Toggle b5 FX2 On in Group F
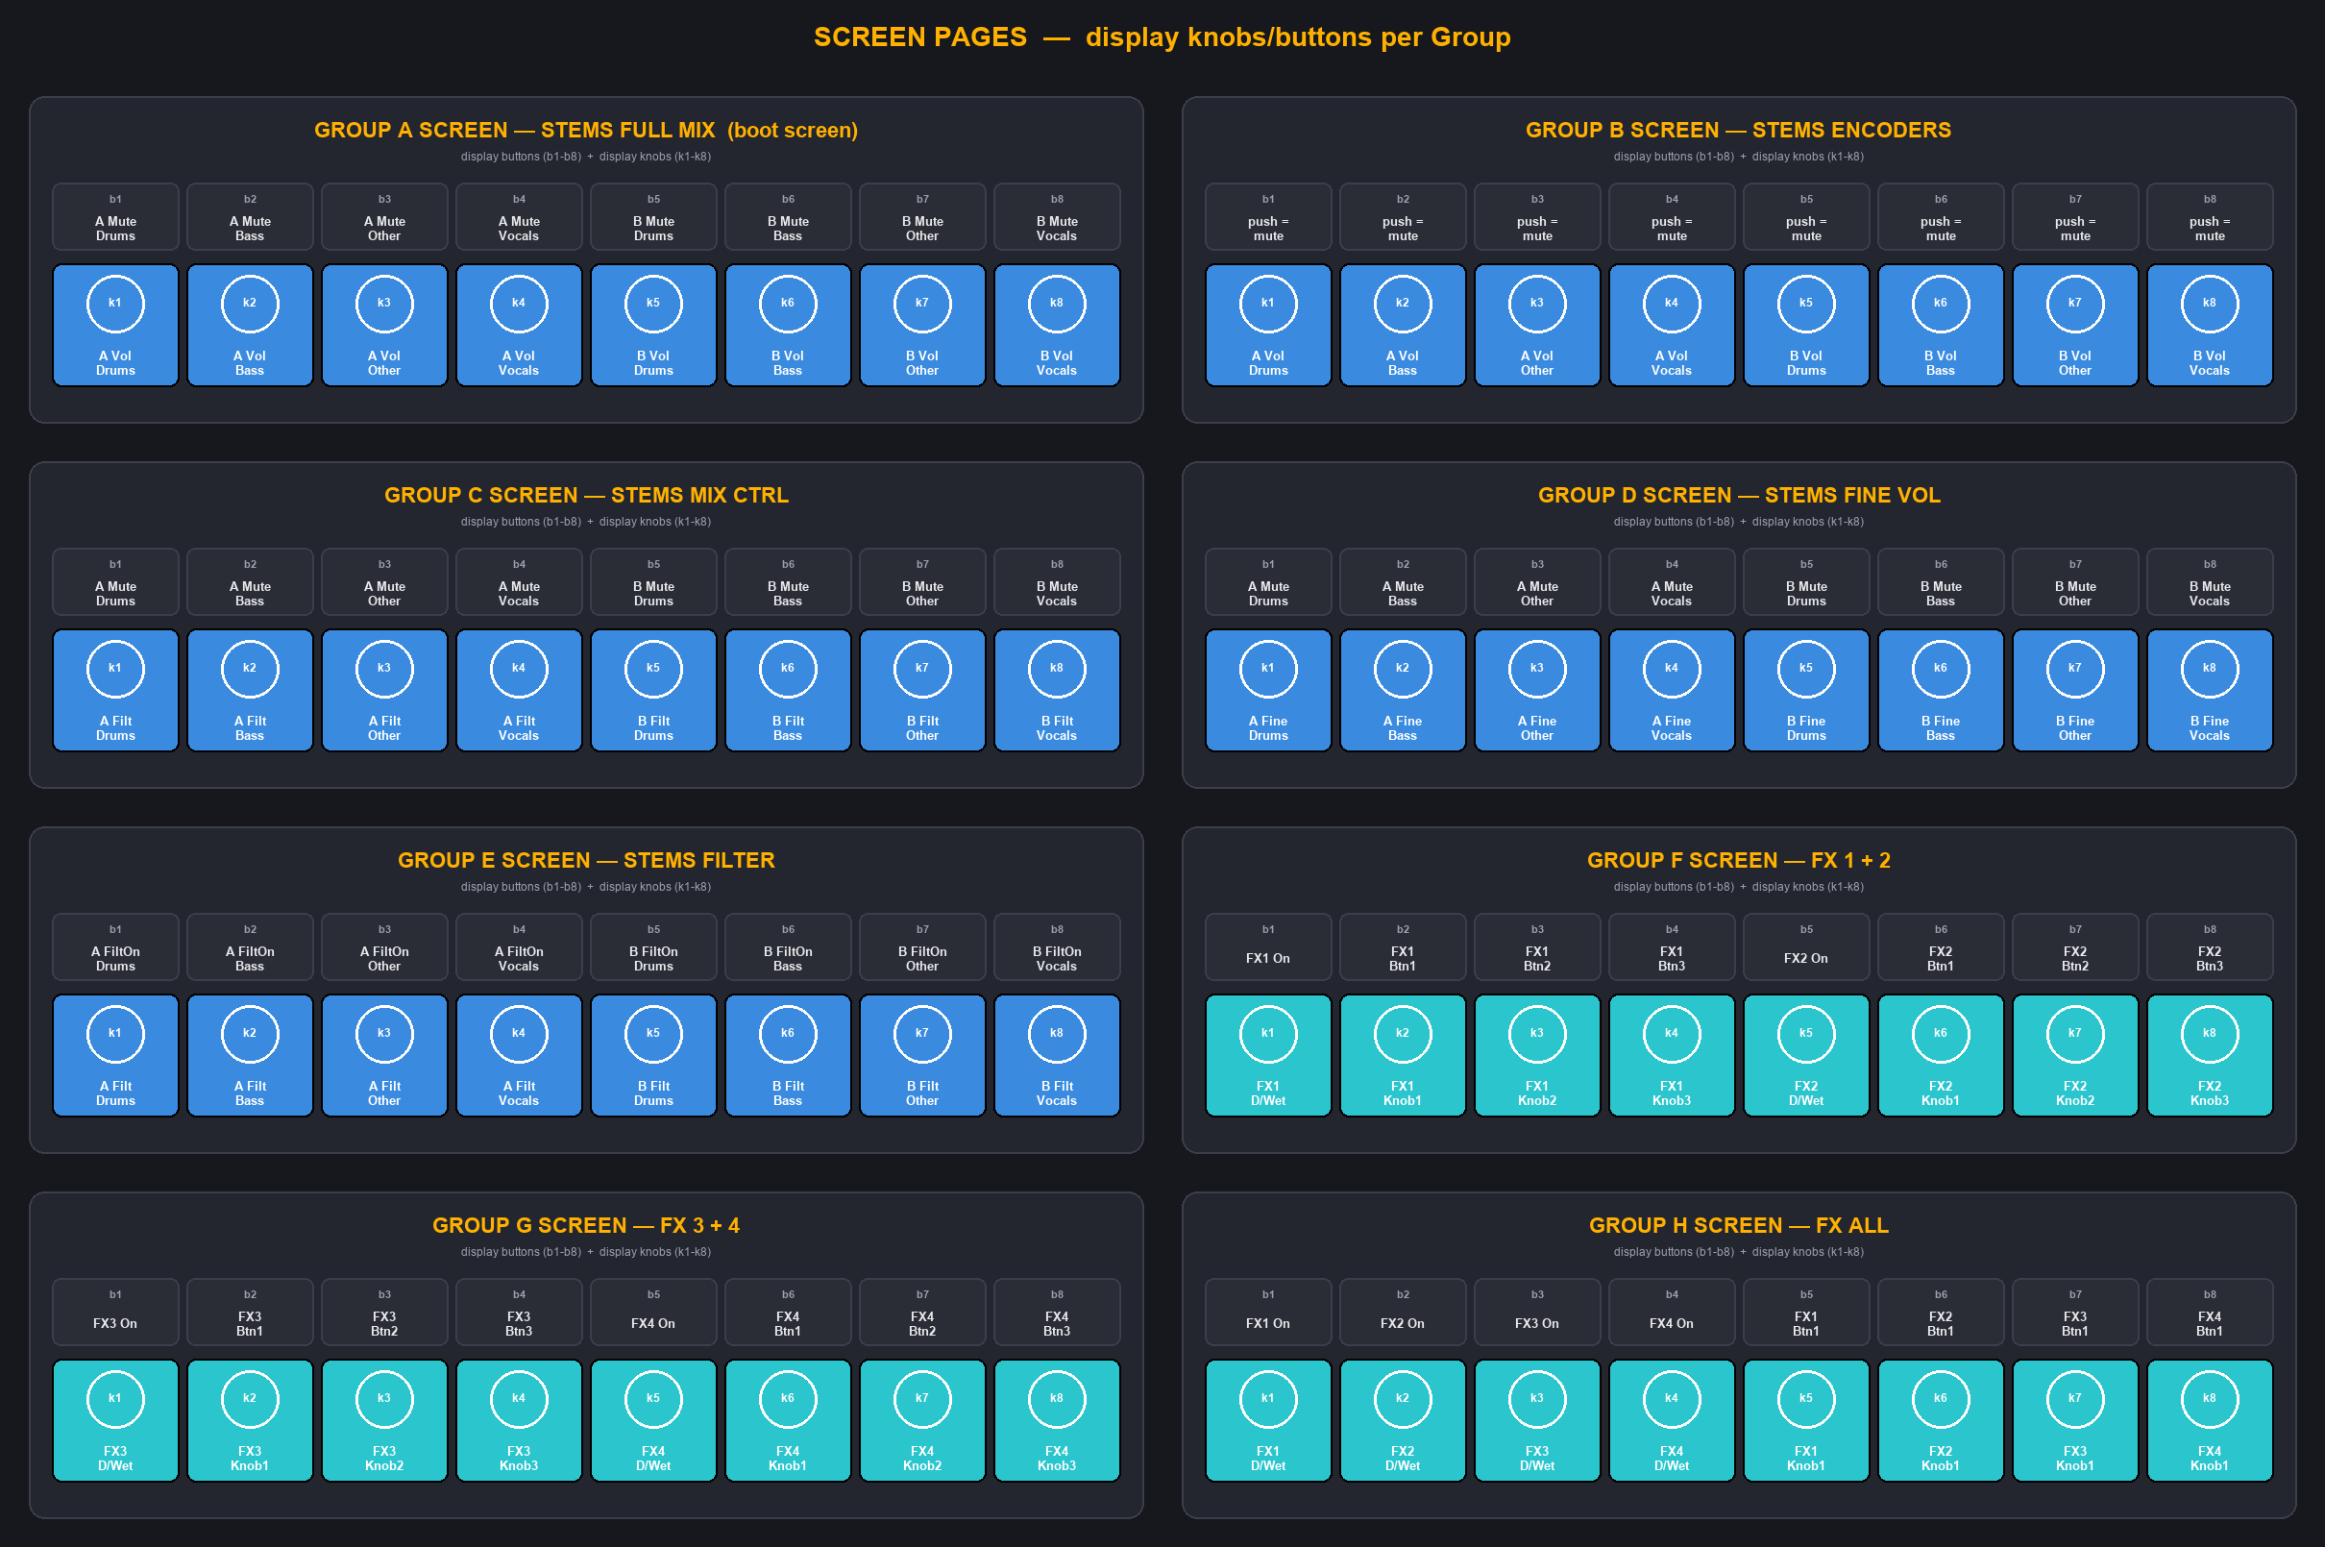The width and height of the screenshot is (2325, 1547). click(1806, 946)
